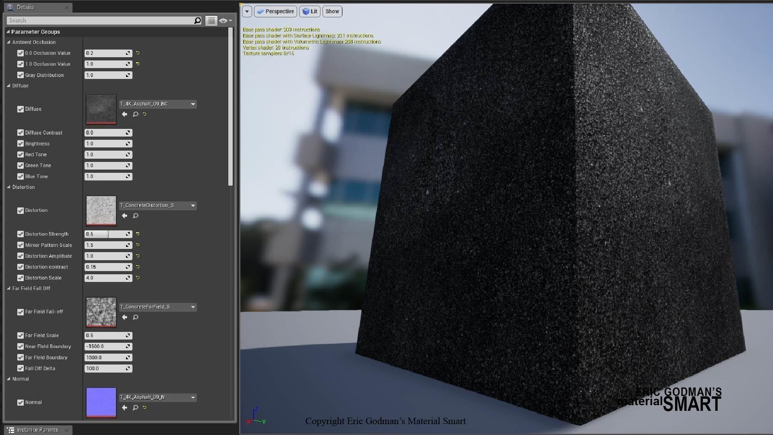Reset 1.0 Occlusion Value to default
773x435 pixels.
coord(138,64)
